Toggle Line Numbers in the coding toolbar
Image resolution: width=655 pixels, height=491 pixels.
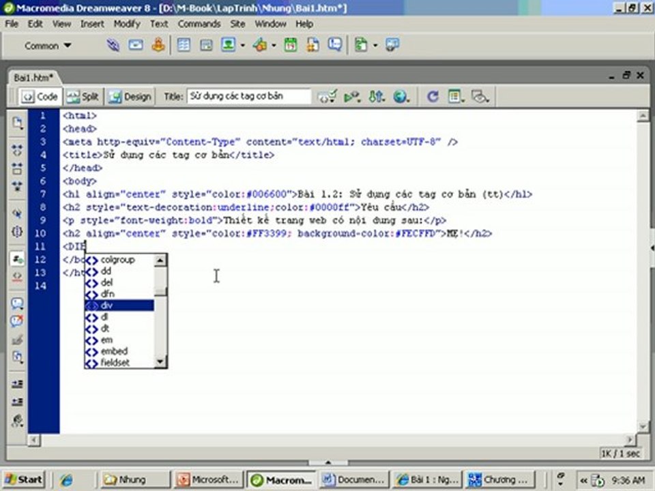17,259
